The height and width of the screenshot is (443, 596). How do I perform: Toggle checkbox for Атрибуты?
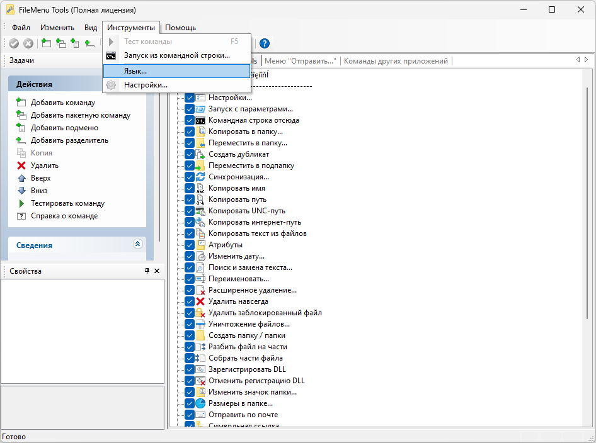(189, 245)
